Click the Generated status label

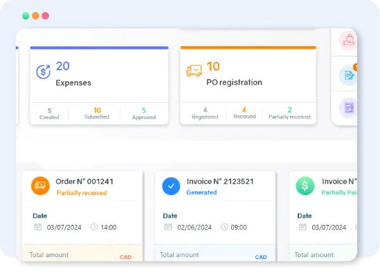pos(201,193)
